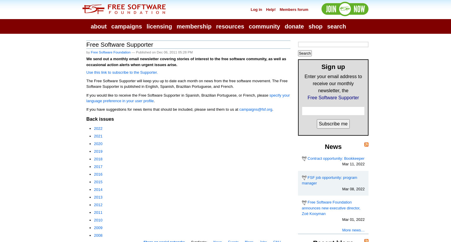This screenshot has height=242, width=451.
Task: Focus the email address field in Sign up
Action: coord(333,111)
